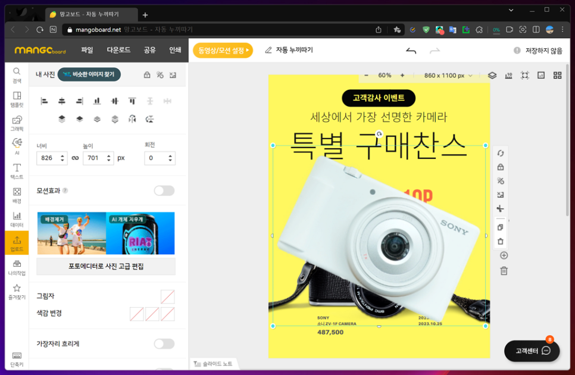
Task: Open the 텍스트 text sidebar panel
Action: coord(17,171)
